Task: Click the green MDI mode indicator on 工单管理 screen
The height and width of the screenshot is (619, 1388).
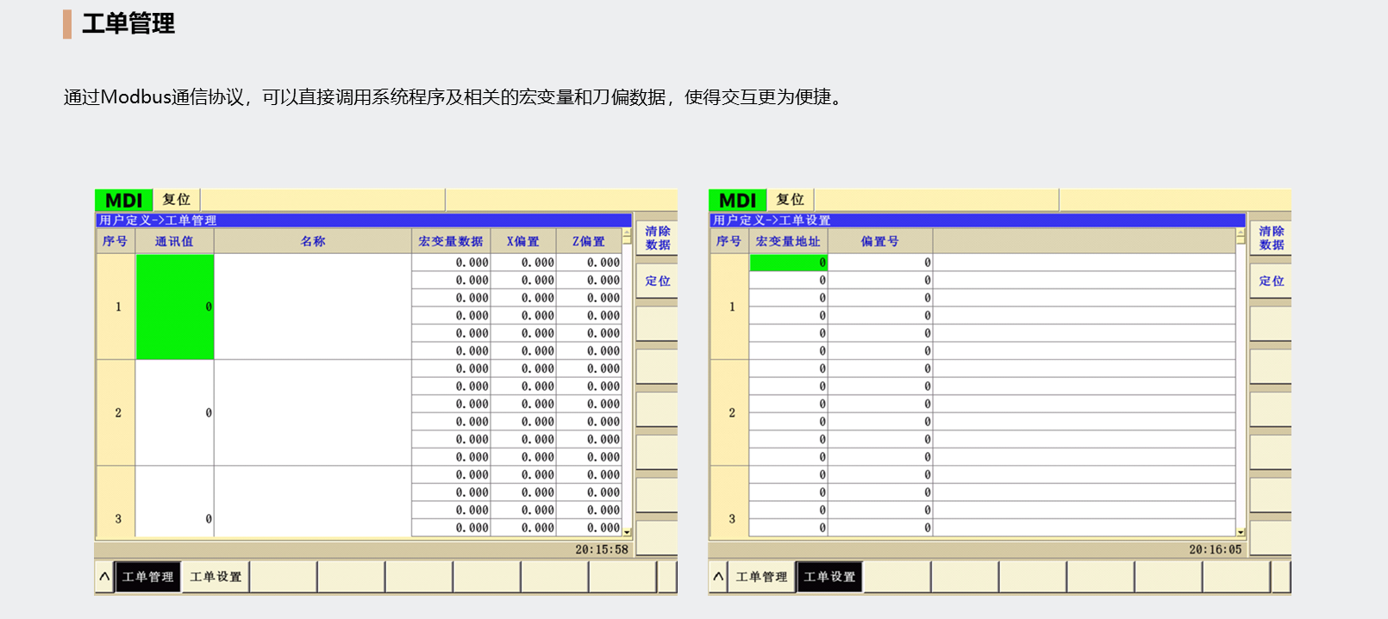Action: (123, 201)
